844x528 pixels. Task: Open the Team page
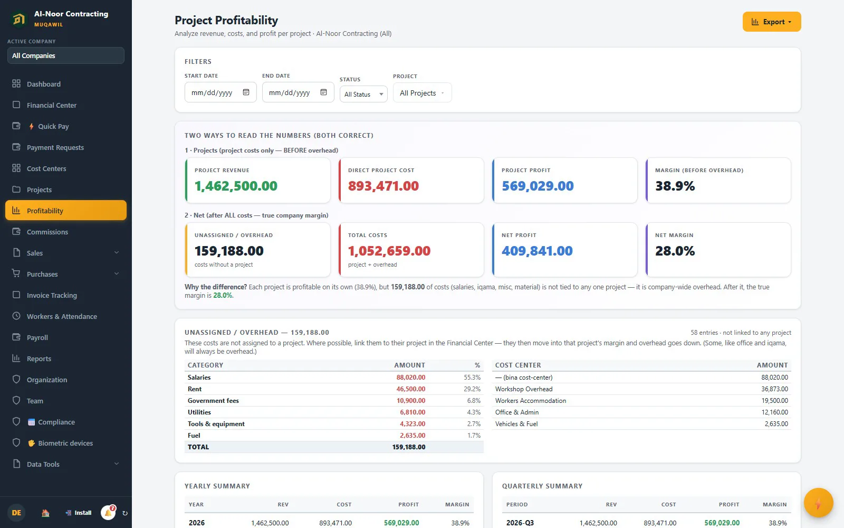(x=66, y=401)
